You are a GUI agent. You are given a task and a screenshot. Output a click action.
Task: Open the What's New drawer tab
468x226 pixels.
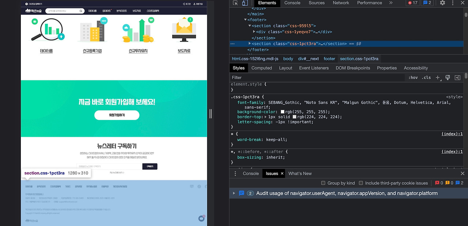pyautogui.click(x=300, y=173)
